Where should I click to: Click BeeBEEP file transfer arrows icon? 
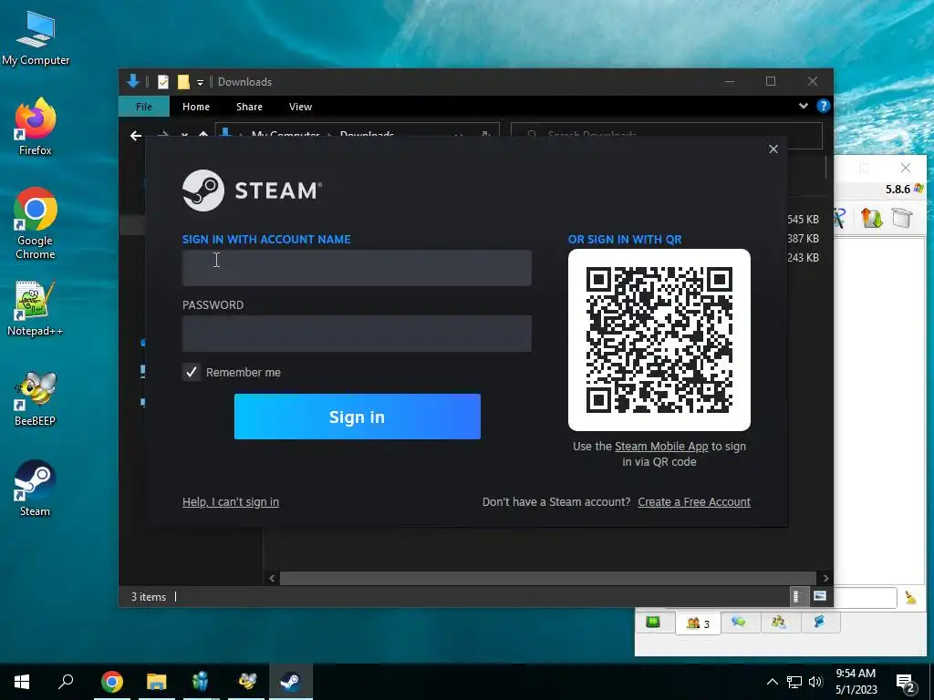pyautogui.click(x=871, y=218)
